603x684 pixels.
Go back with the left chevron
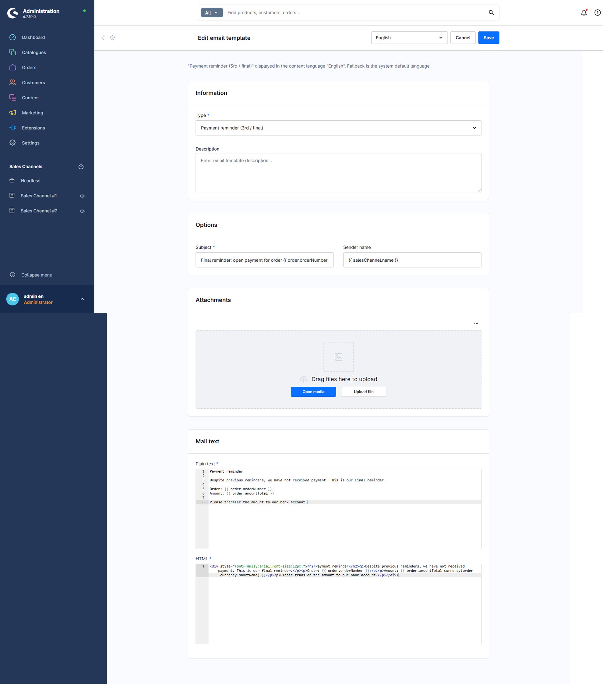(x=103, y=37)
